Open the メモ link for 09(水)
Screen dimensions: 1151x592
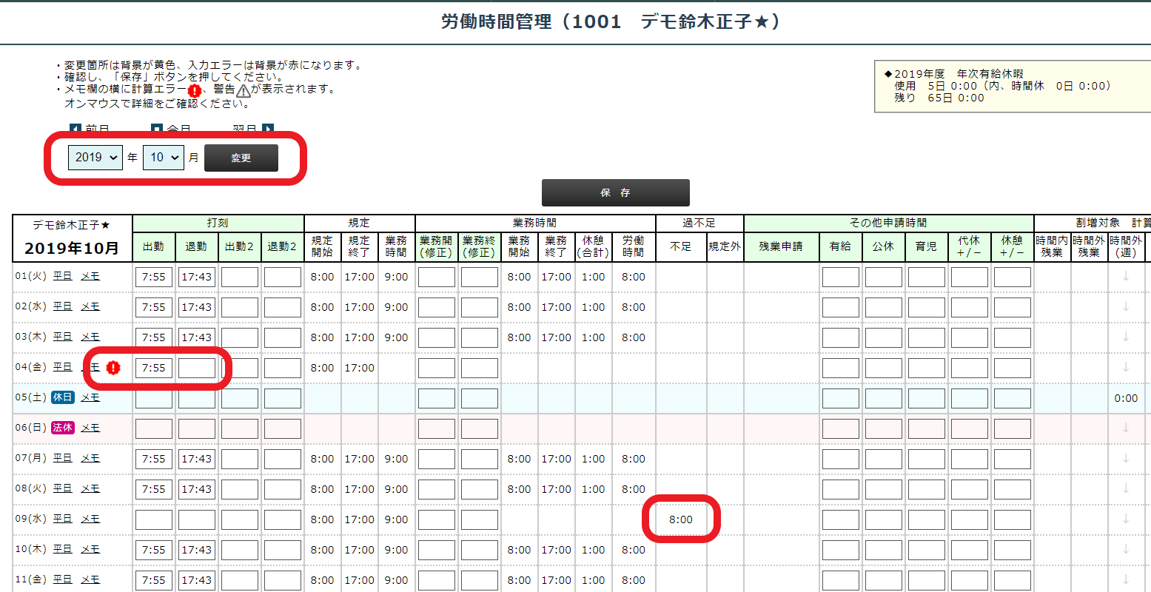pos(90,519)
